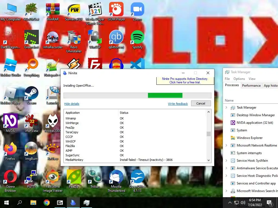
Task: Switch to App history tab
Action: tap(271, 86)
